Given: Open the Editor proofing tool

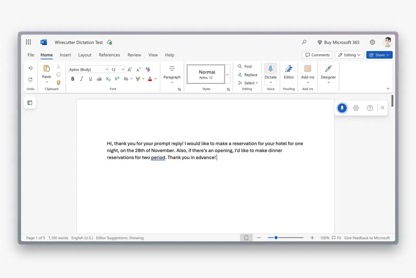Looking at the screenshot, I should 289,72.
